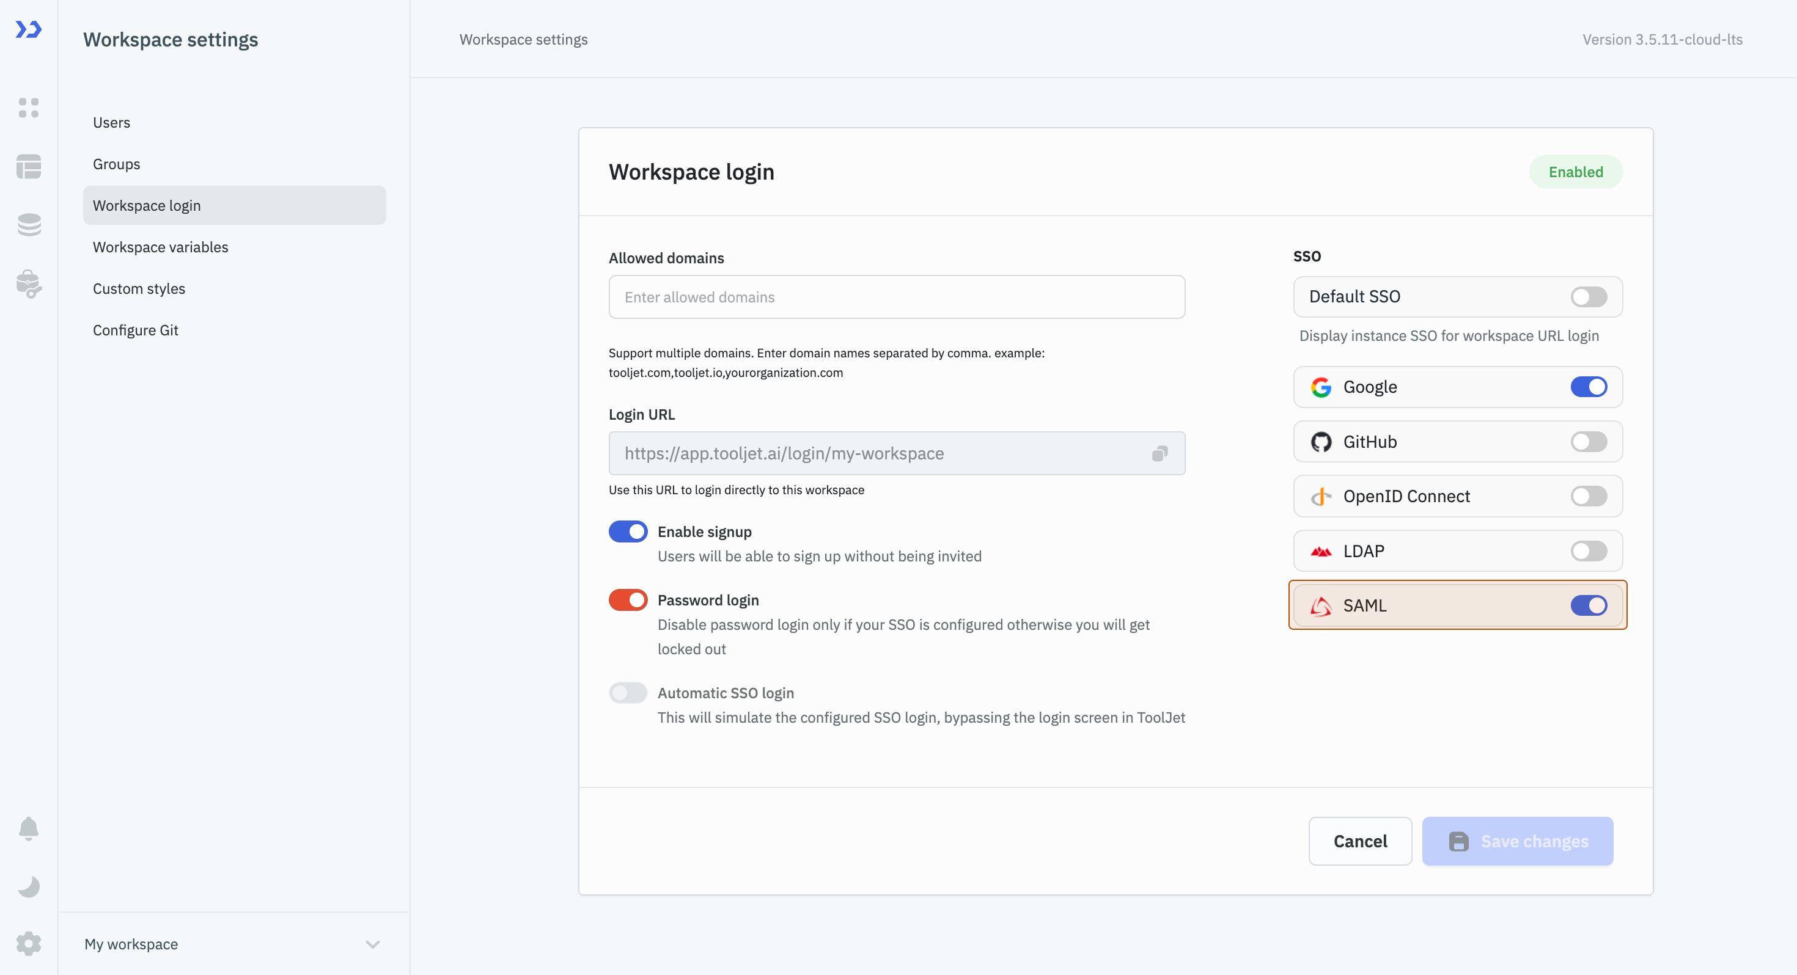Toggle dark mode moon icon
Screen dimensions: 1797x975
point(29,886)
